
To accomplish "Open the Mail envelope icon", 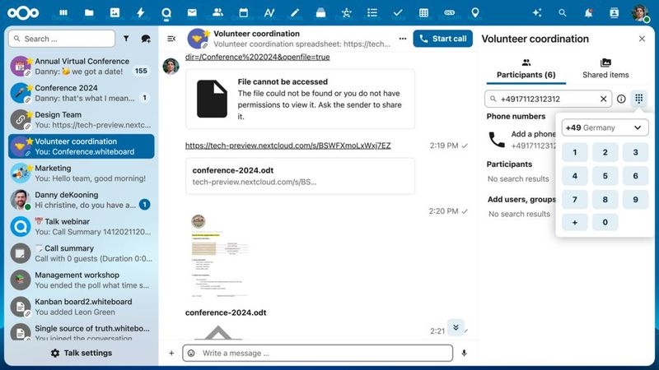I will 192,13.
